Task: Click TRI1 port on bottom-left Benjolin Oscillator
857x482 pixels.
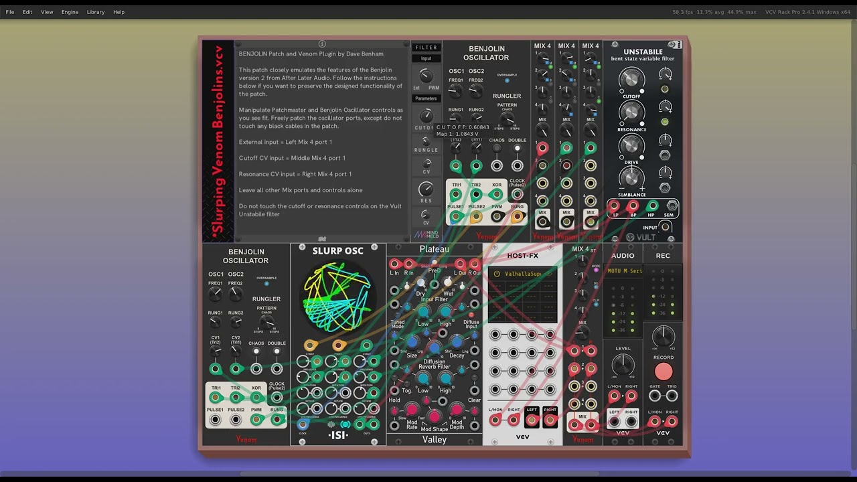Action: [216, 398]
